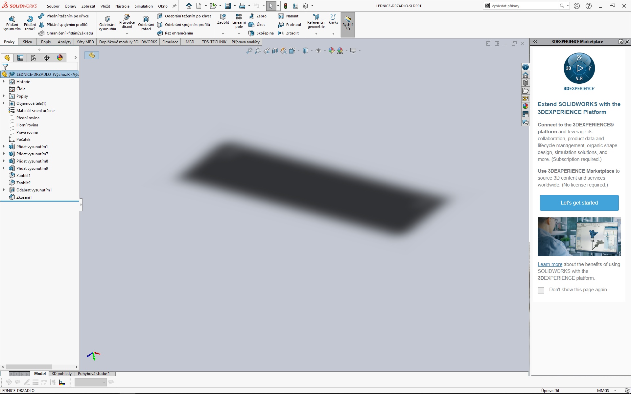Viewport: 631px width, 394px height.
Task: Choose Přidání spojením profilů loft
Action: pyautogui.click(x=63, y=25)
